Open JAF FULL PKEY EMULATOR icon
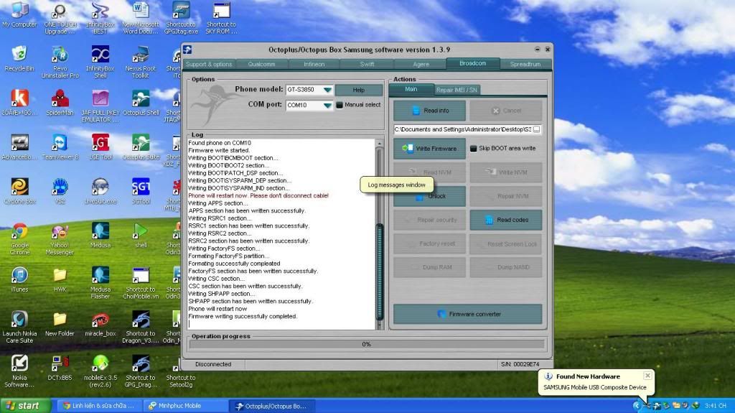Screen dimensions: 735x413 click(x=100, y=106)
